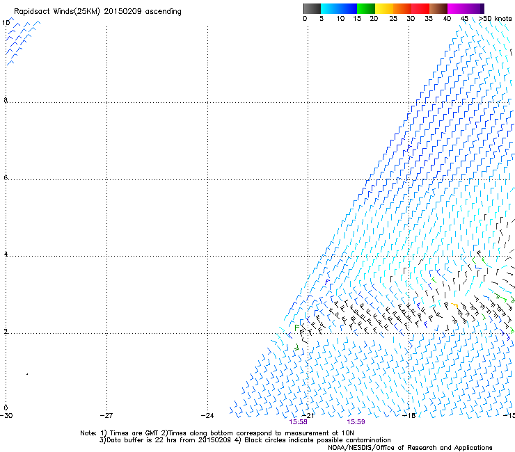Choose the brown 35-40 knots legend color
515x452 pixels.
[x=438, y=8]
